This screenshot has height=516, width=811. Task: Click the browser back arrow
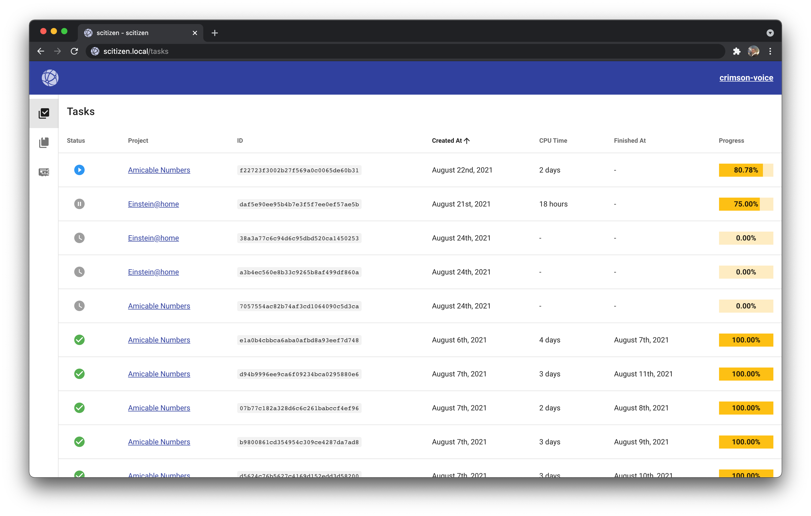coord(41,51)
